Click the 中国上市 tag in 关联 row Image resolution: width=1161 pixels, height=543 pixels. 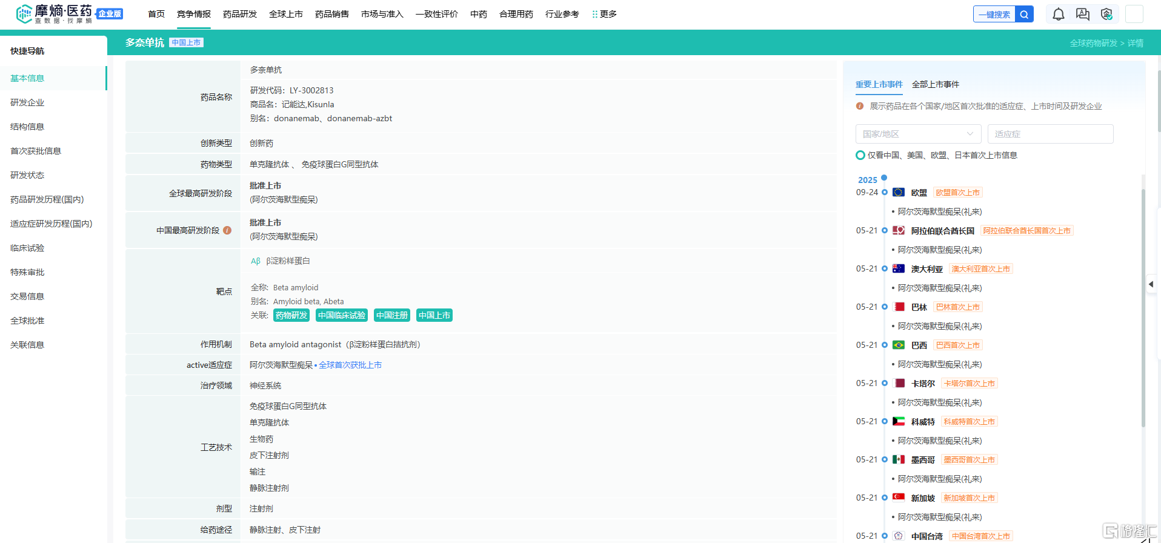point(434,315)
